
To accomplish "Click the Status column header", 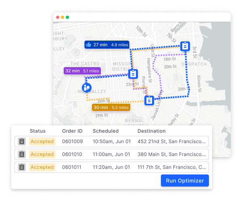I will pos(38,131).
